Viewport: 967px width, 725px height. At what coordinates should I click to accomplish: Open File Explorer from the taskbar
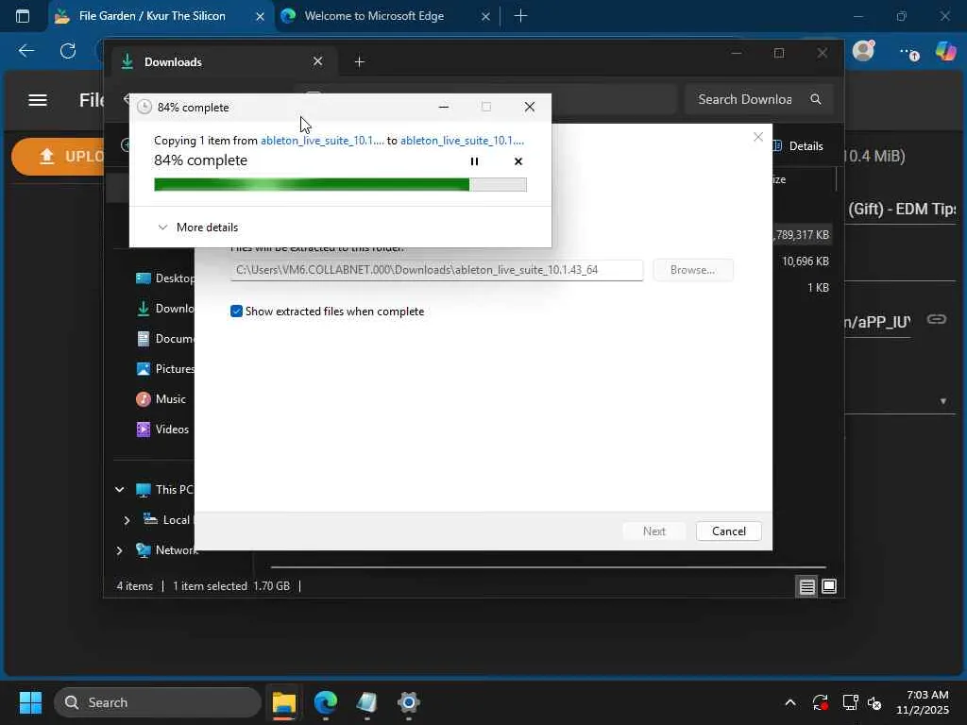[x=284, y=702]
